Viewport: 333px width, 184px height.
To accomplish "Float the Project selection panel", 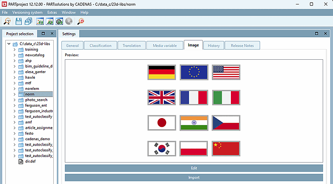I will pos(44,34).
